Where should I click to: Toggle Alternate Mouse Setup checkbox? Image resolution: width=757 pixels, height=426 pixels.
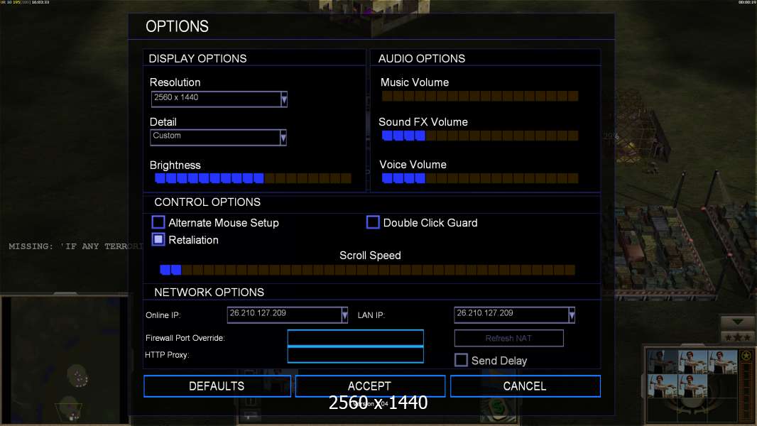158,222
